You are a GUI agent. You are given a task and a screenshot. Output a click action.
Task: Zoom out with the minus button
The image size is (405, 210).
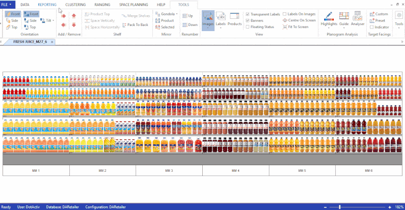[x=325, y=207]
